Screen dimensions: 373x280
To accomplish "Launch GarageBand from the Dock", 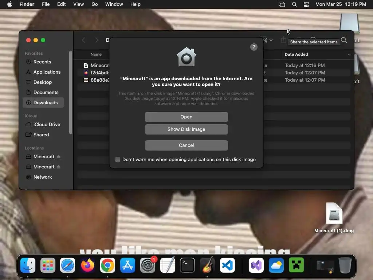I will click(207, 265).
